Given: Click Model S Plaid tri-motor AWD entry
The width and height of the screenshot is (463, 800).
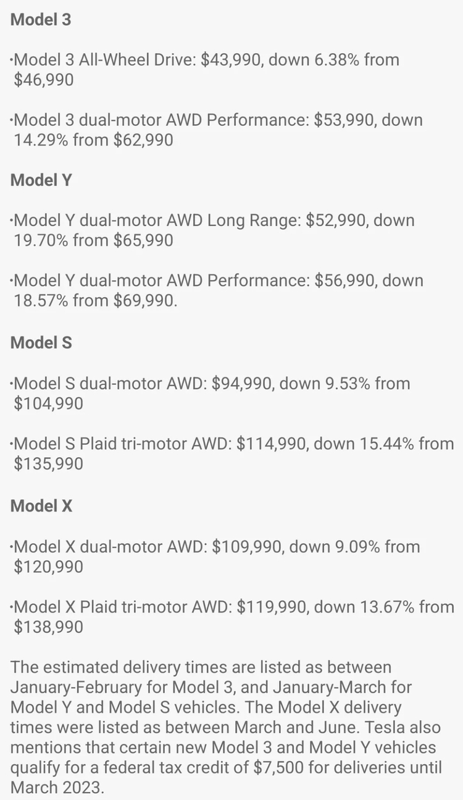Looking at the screenshot, I should pyautogui.click(x=232, y=453).
